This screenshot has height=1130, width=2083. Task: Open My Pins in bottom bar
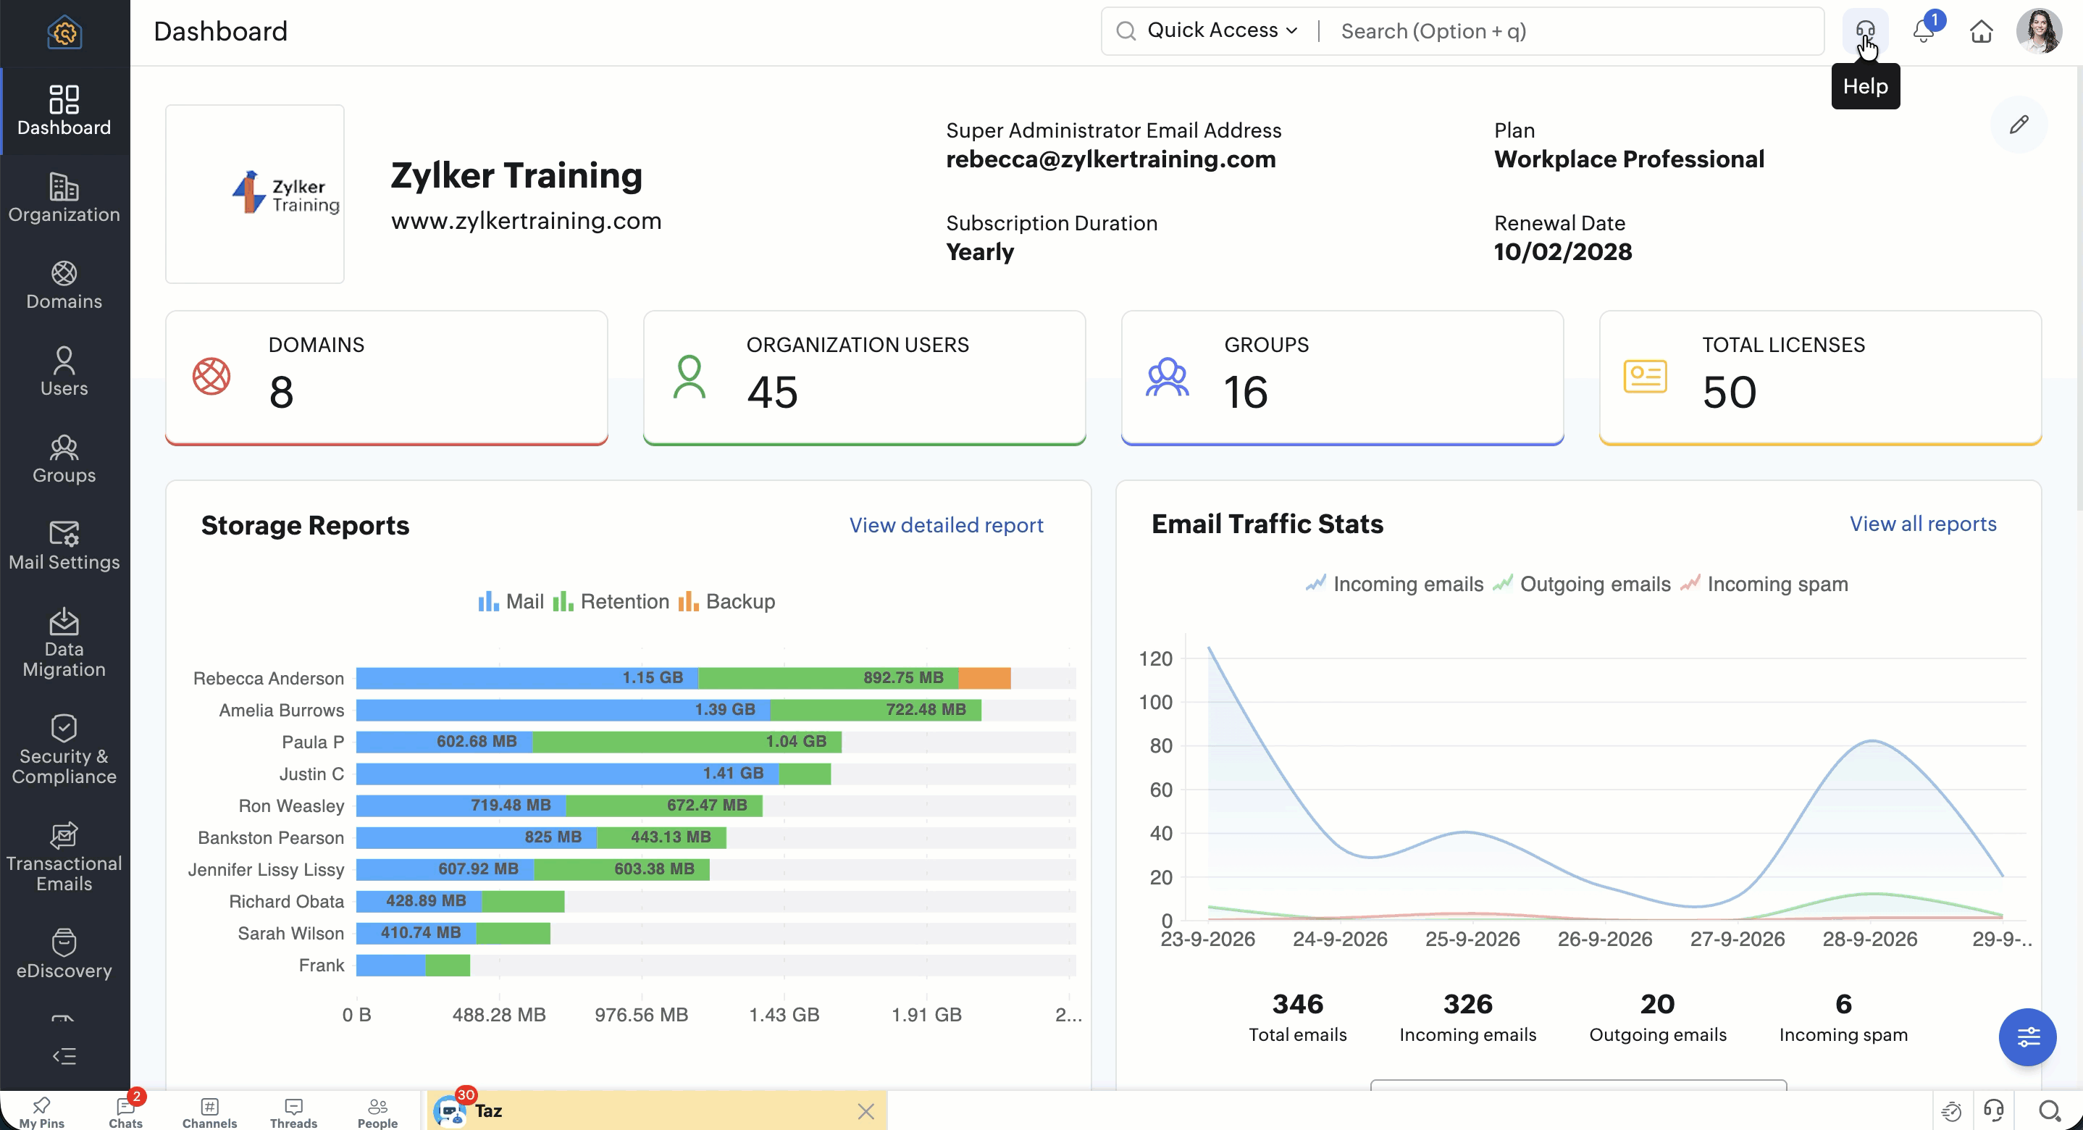[41, 1111]
